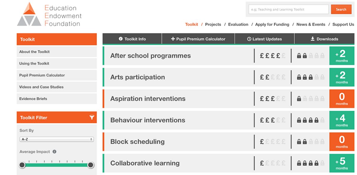
Task: Click the left handle of Average Impact slider
Action: [x=22, y=165]
